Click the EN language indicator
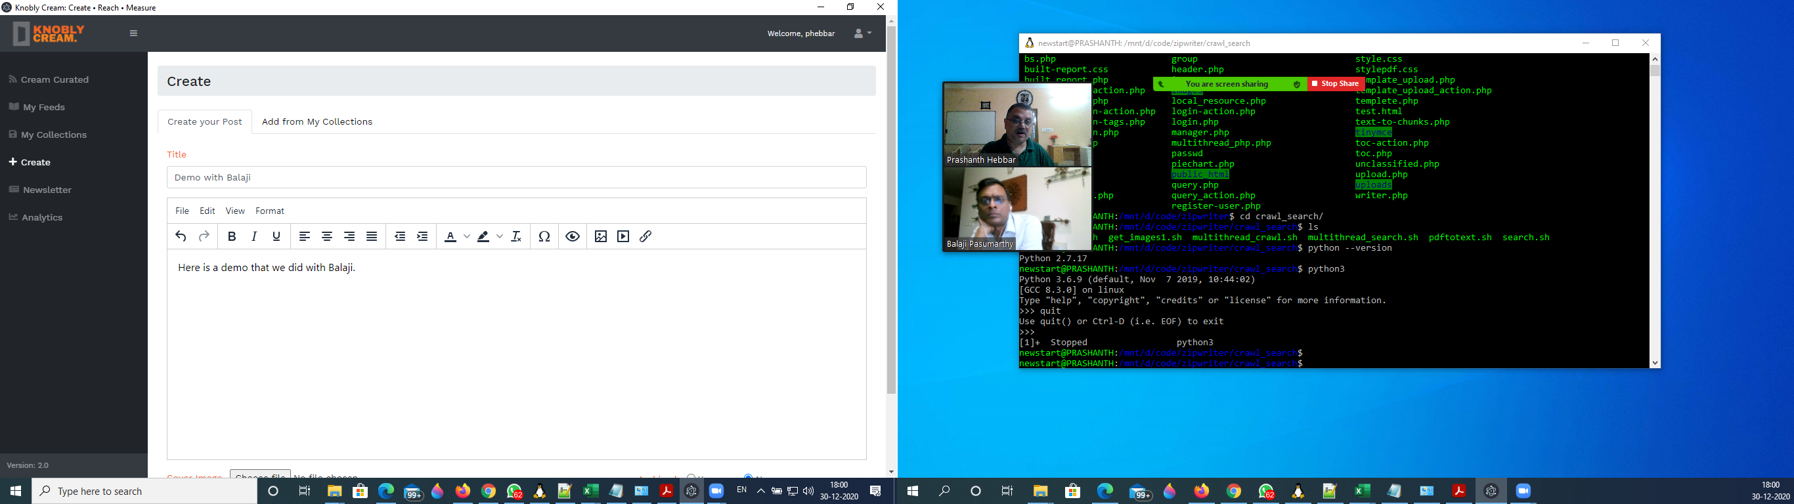The width and height of the screenshot is (1794, 504). 741,490
